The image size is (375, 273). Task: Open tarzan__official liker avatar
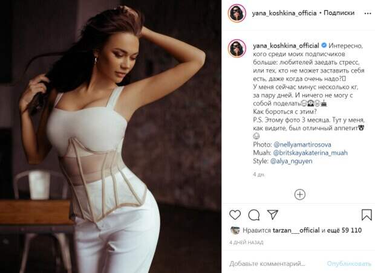point(235,230)
